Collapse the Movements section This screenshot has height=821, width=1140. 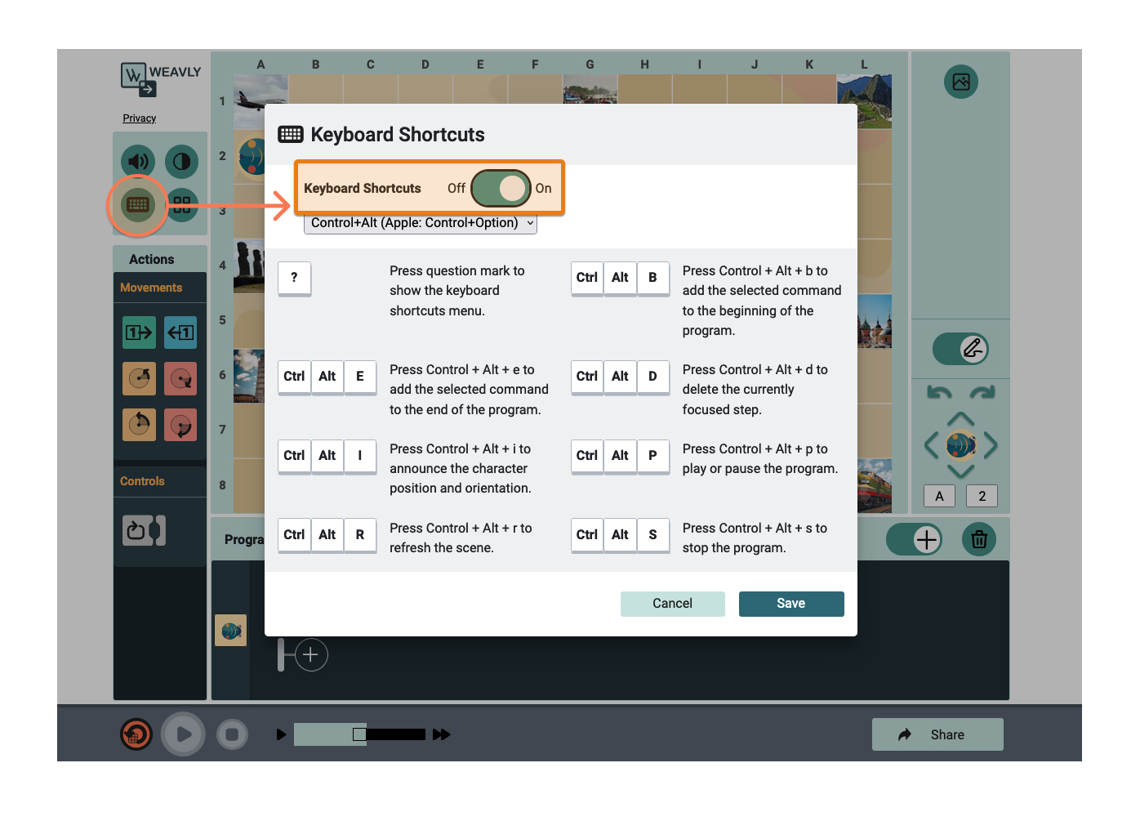(151, 287)
